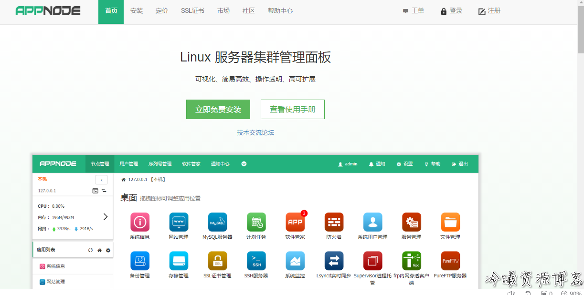584x295 pixels.
Task: Open the 存储管理 icon
Action: click(179, 261)
